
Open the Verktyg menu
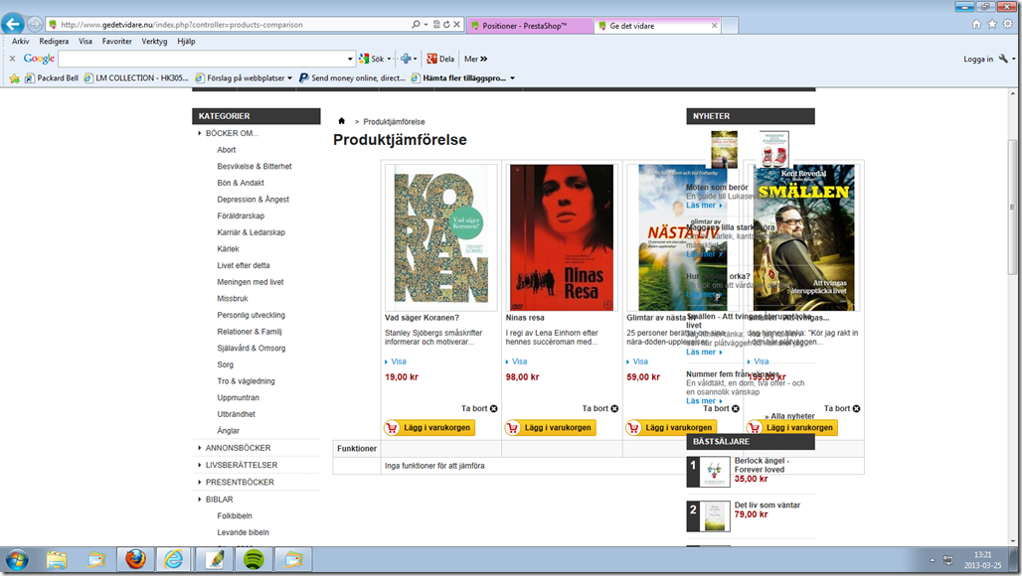pyautogui.click(x=154, y=41)
